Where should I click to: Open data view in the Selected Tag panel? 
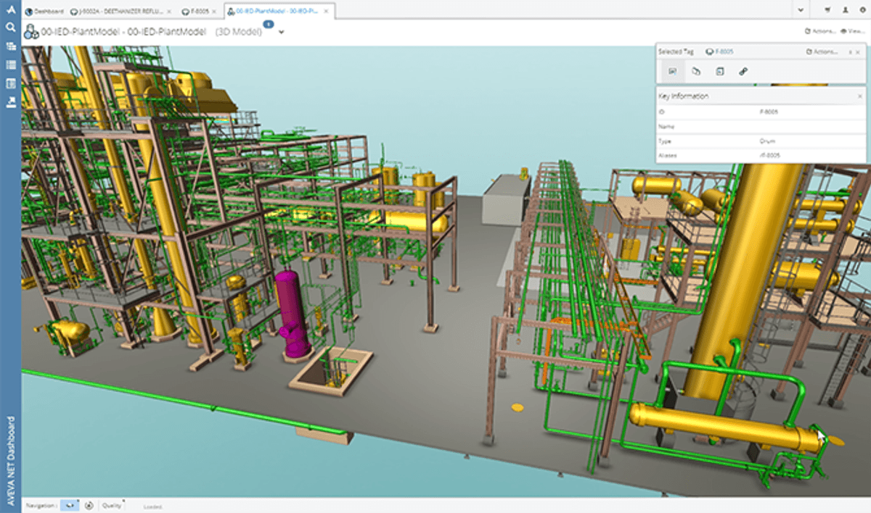(721, 71)
